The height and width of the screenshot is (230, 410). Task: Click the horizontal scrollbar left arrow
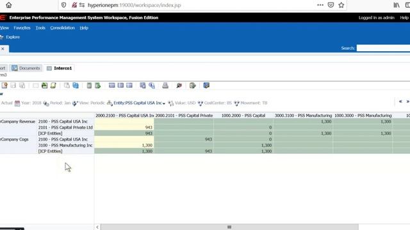pyautogui.click(x=97, y=227)
